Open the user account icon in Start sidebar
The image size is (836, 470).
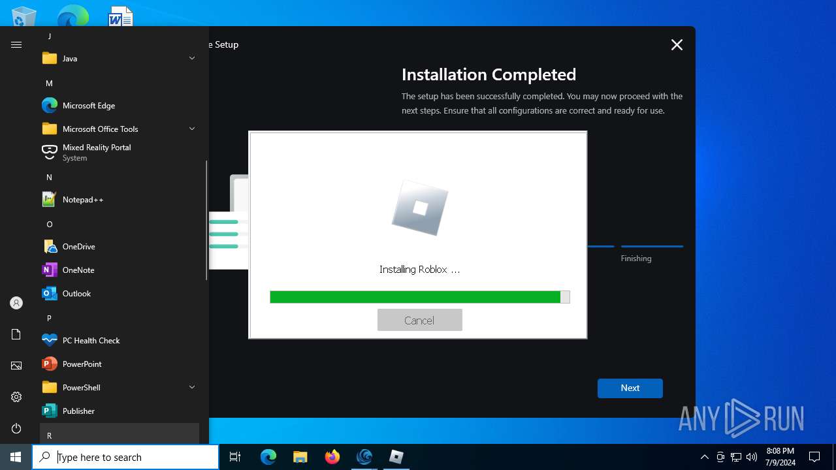pos(16,303)
